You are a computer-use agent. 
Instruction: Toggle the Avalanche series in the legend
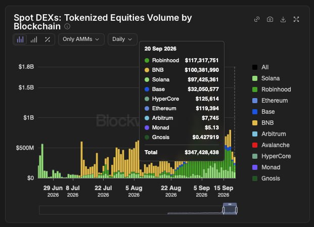coord(271,145)
